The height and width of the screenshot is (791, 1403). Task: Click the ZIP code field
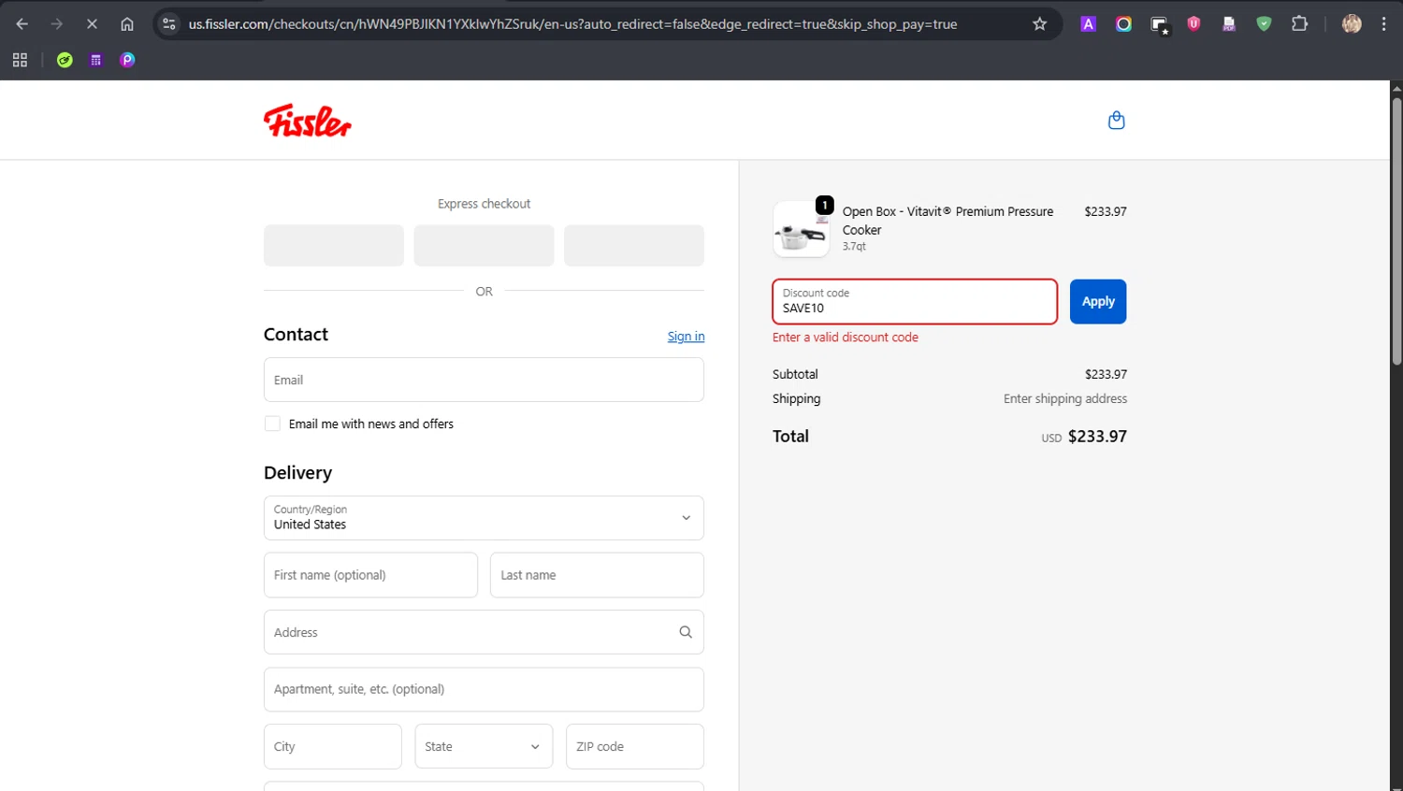(635, 746)
